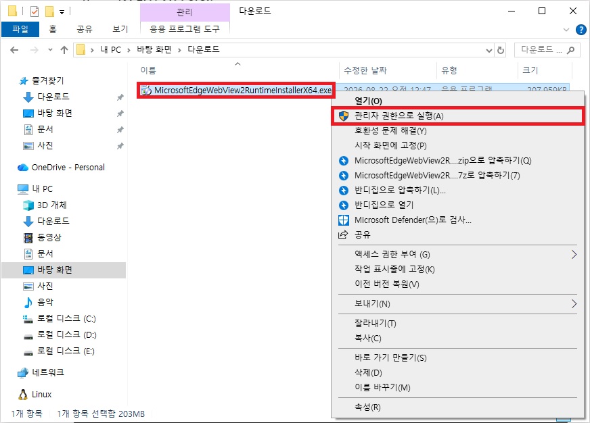Choose 작업 표시줄에 고정(K)
The height and width of the screenshot is (423, 590).
tap(457, 270)
